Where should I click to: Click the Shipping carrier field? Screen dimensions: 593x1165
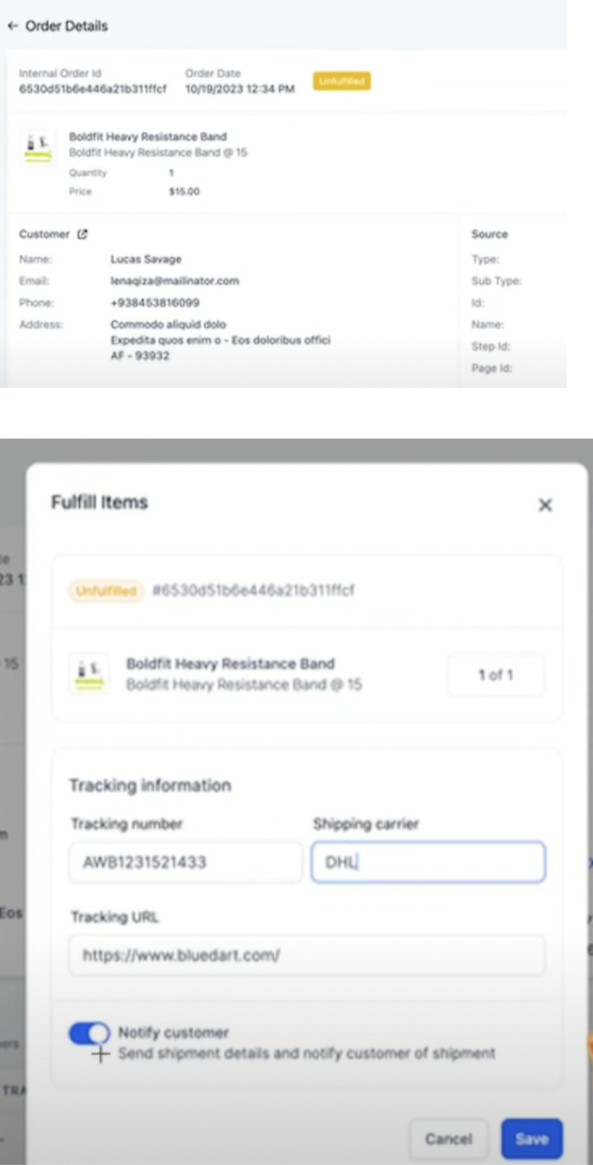(x=428, y=862)
